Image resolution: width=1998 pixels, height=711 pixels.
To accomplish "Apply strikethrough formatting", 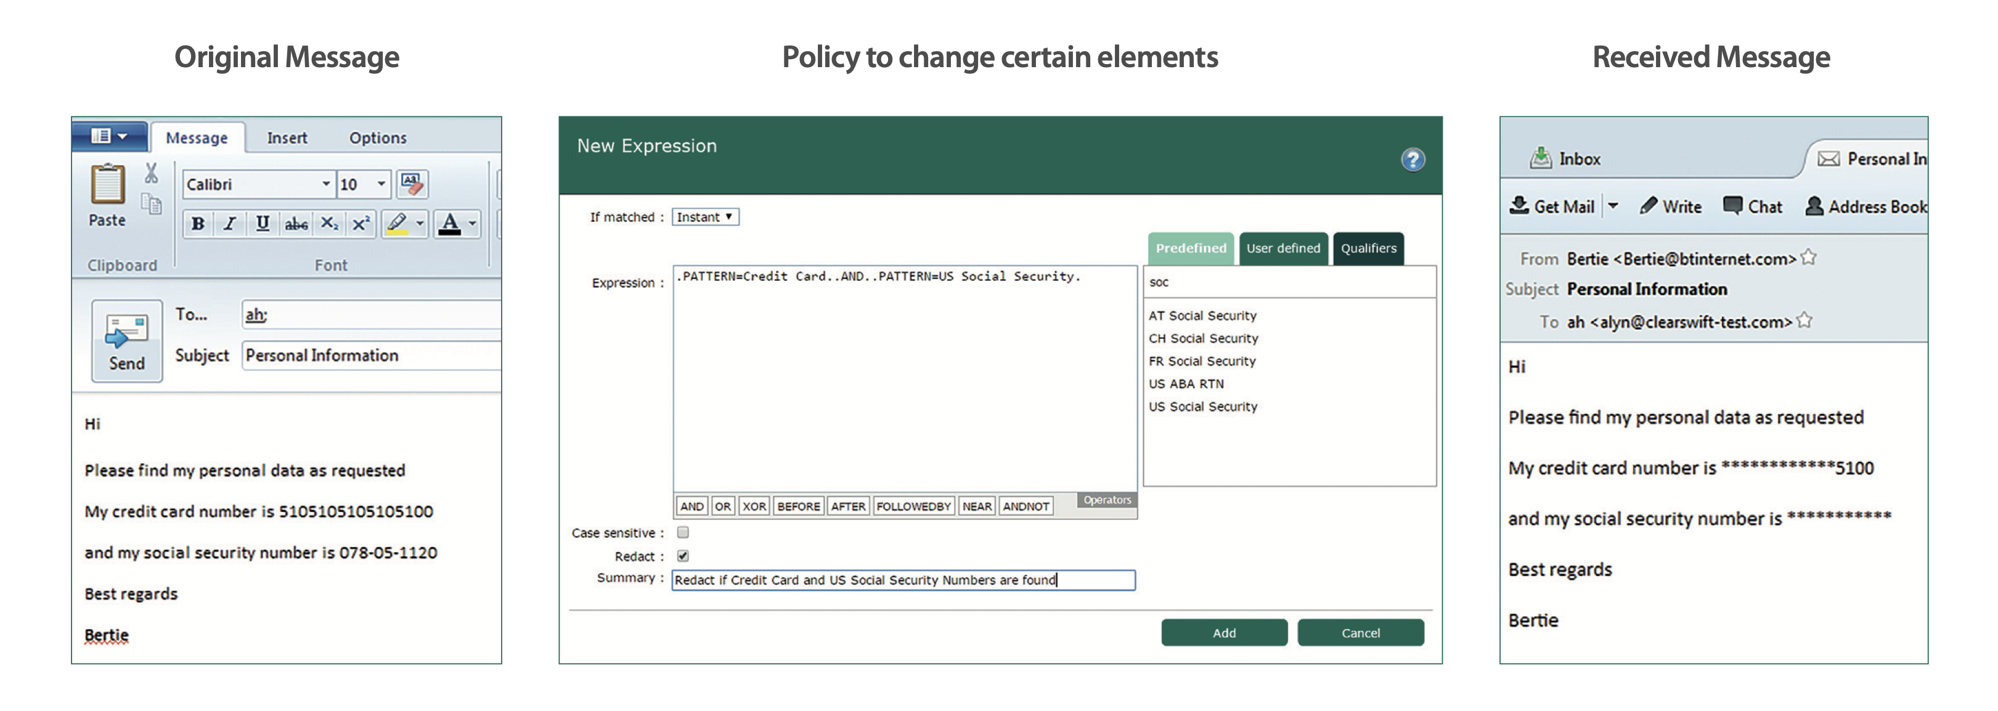I will coord(296,224).
